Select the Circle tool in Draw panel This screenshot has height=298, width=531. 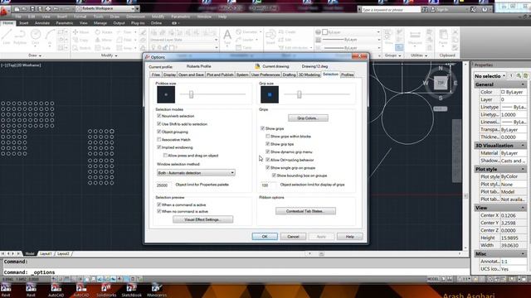[x=35, y=36]
